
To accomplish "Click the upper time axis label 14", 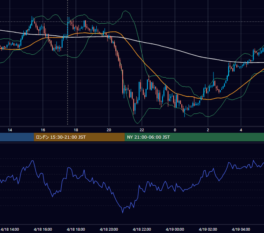I will pos(10,130).
